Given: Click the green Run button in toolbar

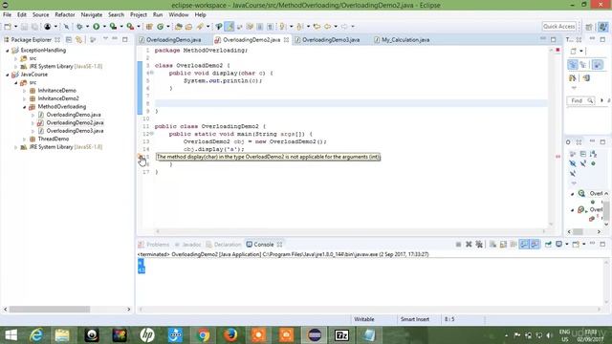Looking at the screenshot, I should 96,27.
